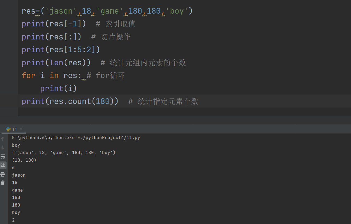
Task: Click the 'jason' output line in console
Action: pos(19,175)
